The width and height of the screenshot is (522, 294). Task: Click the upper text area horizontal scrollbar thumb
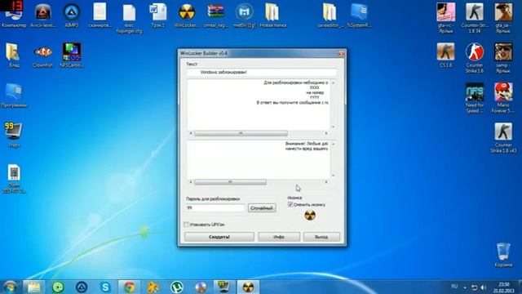(241, 133)
